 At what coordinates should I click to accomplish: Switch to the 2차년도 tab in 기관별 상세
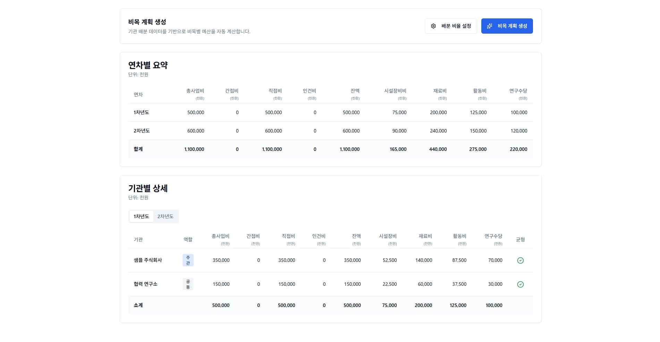tap(165, 216)
